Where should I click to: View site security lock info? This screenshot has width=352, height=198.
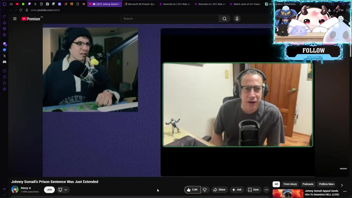tap(27, 10)
